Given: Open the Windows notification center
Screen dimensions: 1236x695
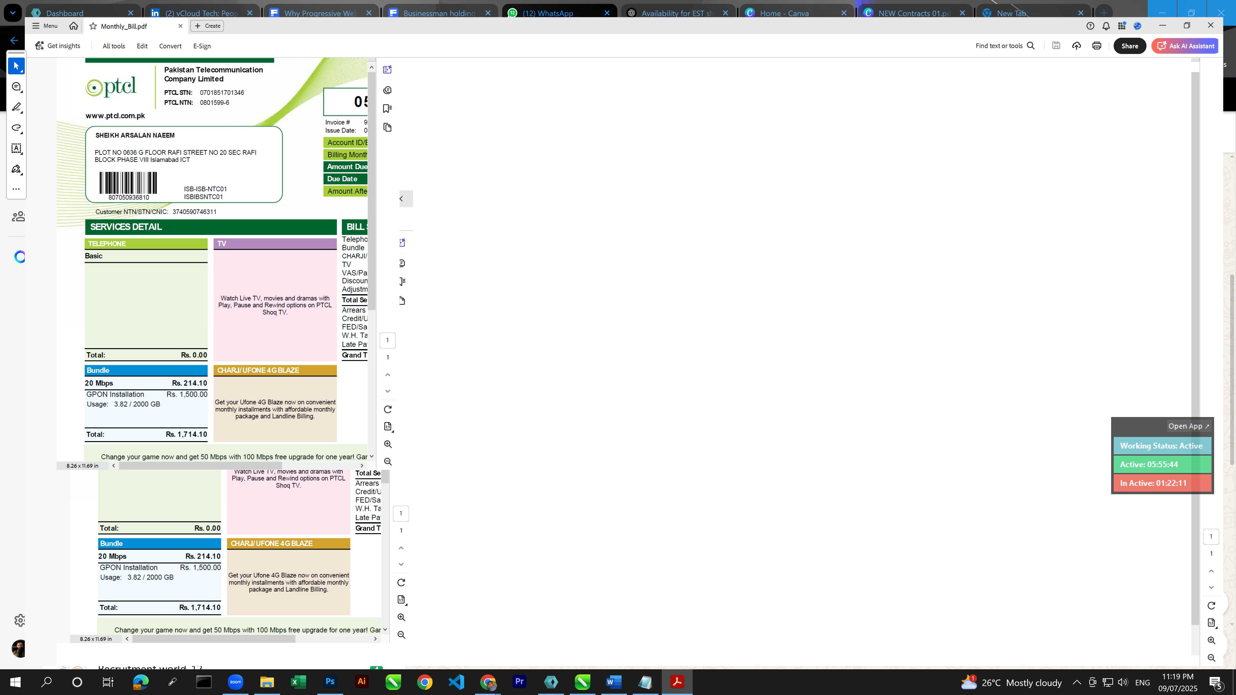Looking at the screenshot, I should tap(1215, 682).
